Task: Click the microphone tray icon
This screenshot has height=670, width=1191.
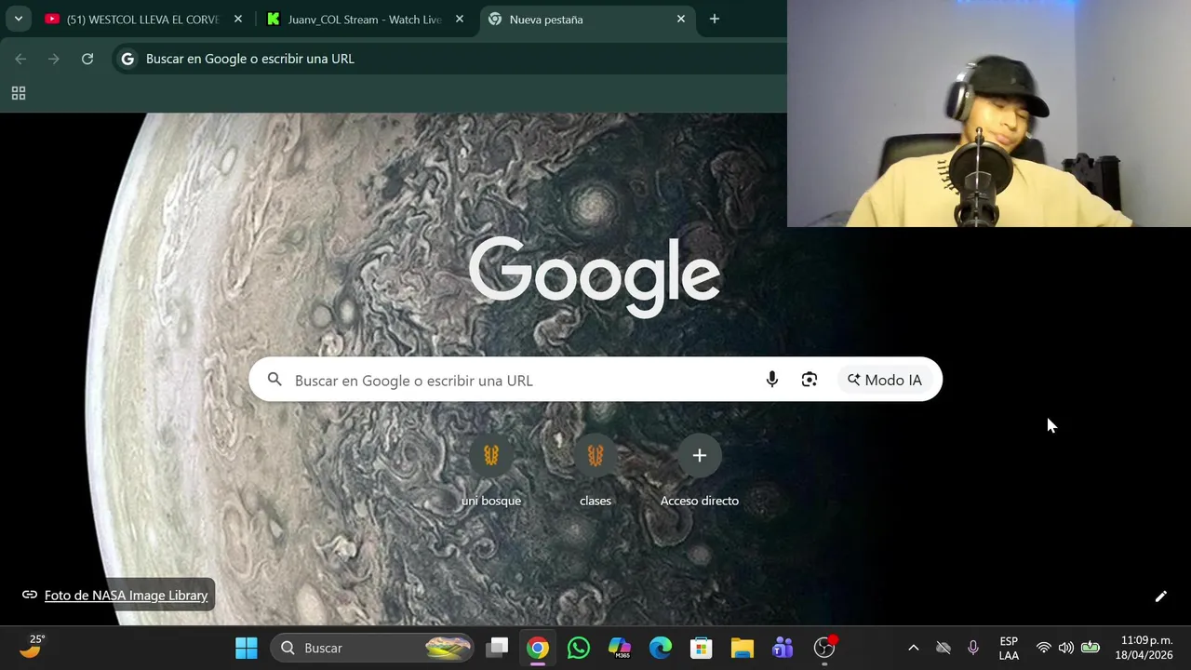Action: click(x=973, y=648)
